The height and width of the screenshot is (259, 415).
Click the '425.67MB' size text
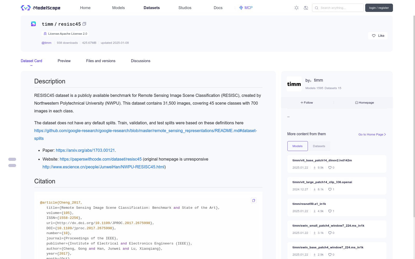click(x=89, y=43)
